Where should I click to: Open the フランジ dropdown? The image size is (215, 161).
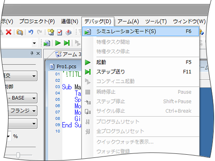[22, 111]
